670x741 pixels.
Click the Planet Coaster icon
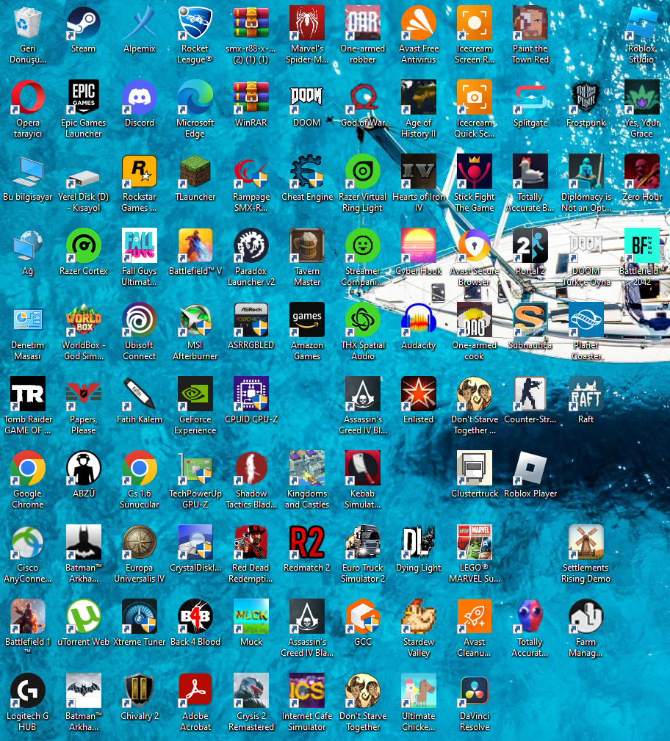586,320
